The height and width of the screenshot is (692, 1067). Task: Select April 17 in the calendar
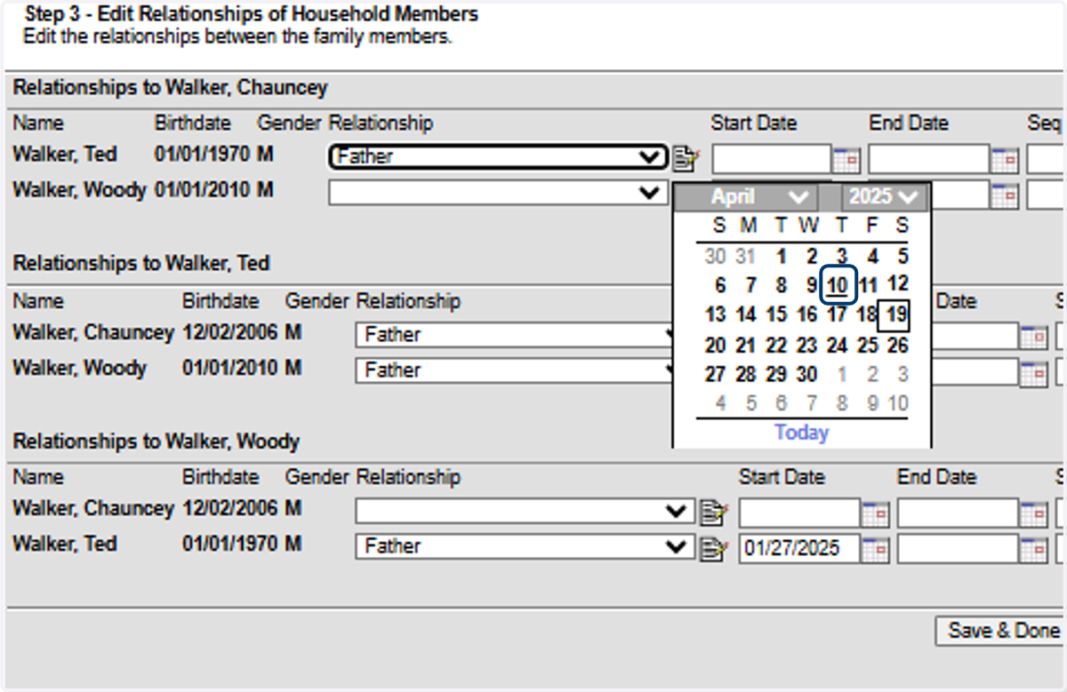[837, 315]
